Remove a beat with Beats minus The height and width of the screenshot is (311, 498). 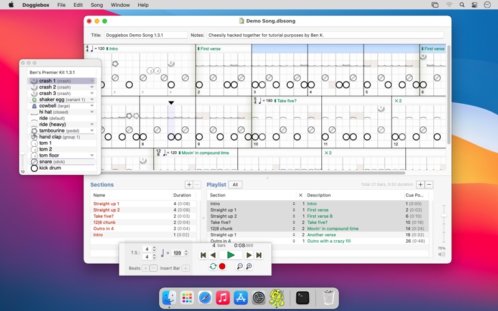point(153,269)
